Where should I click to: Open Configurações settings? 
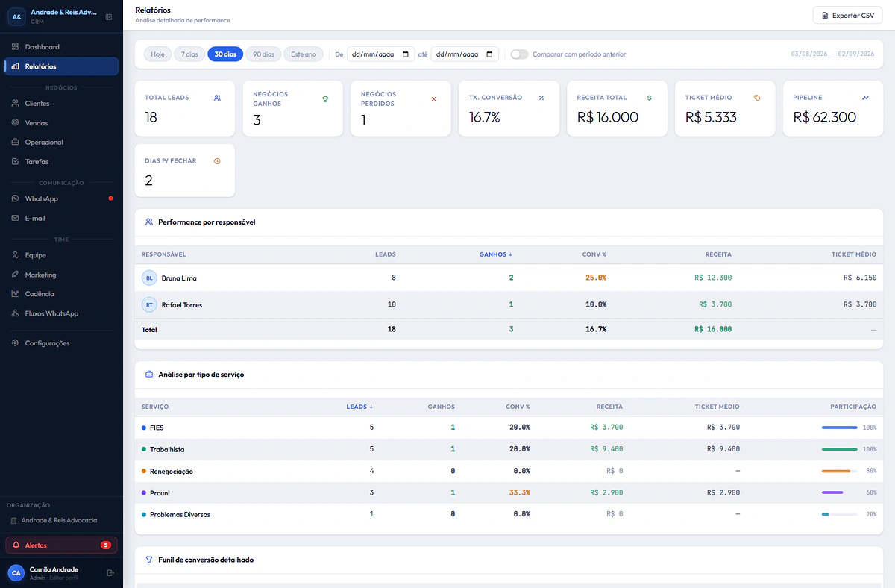click(x=61, y=343)
